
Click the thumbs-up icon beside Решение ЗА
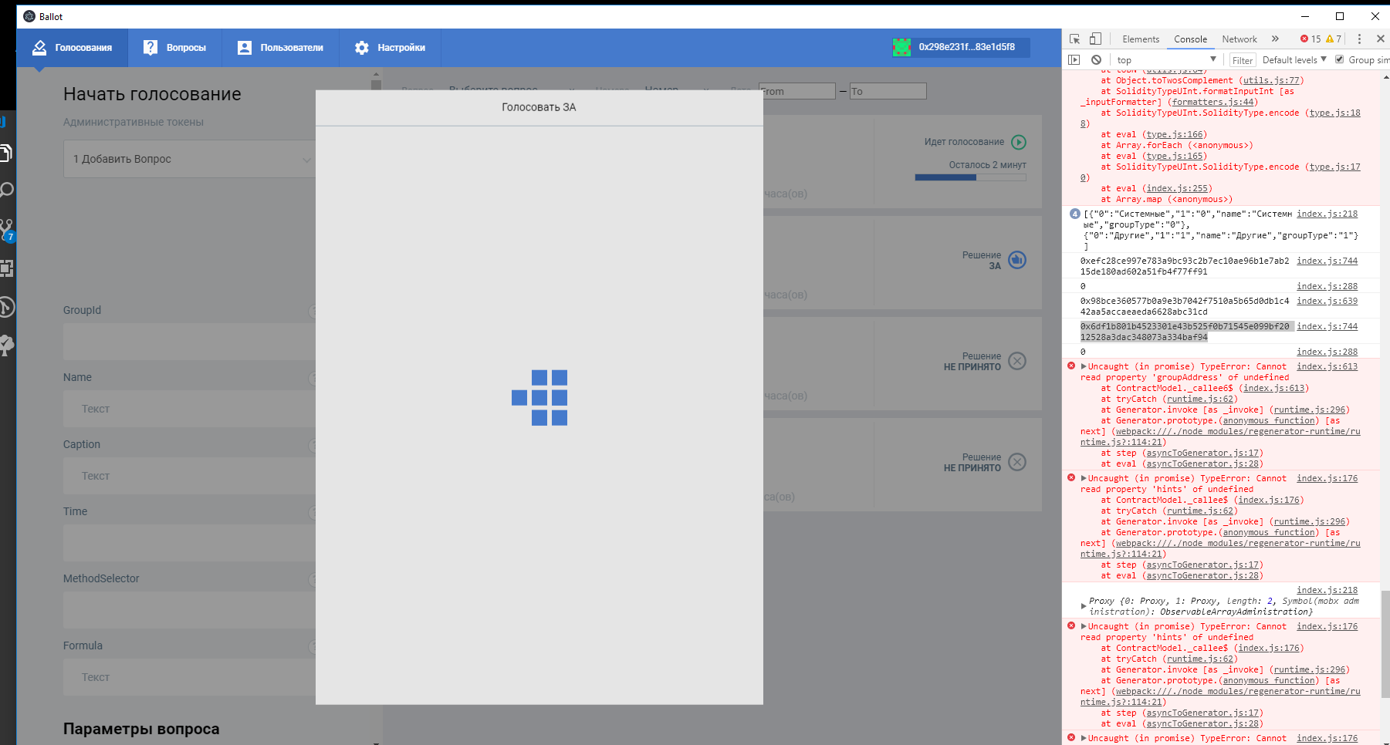pos(1018,260)
